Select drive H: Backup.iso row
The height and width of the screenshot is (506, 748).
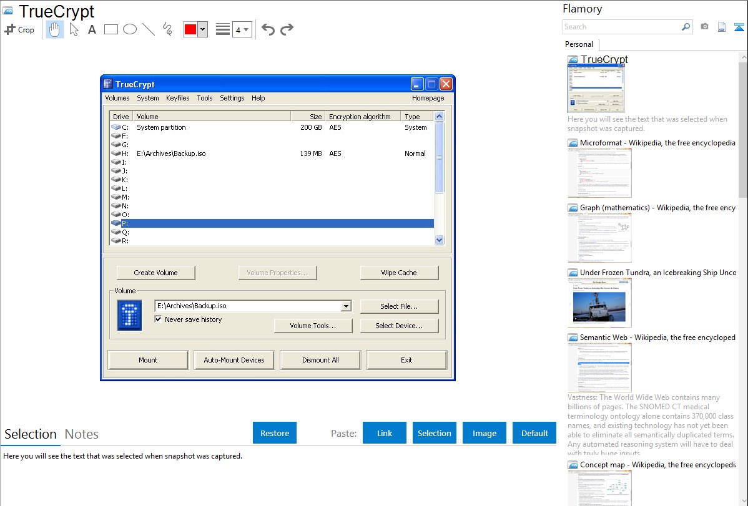tap(272, 153)
